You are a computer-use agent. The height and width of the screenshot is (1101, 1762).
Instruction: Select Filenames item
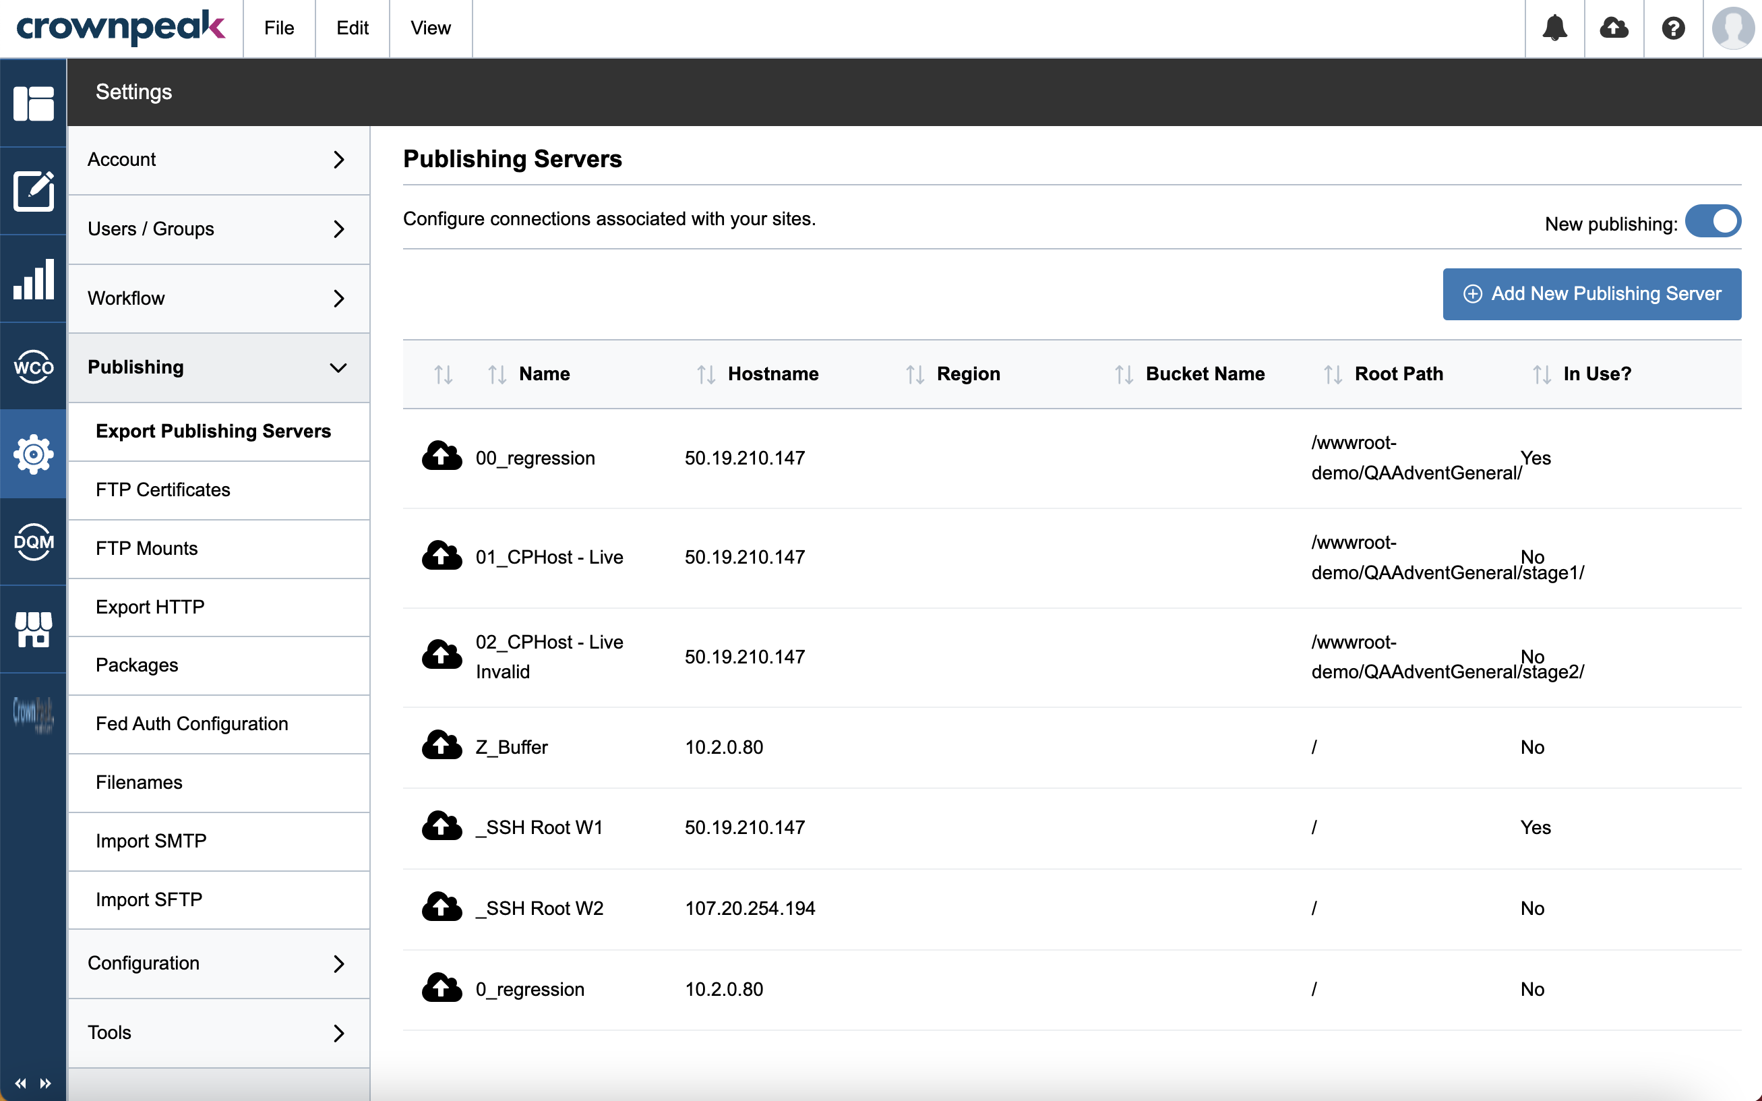click(218, 782)
